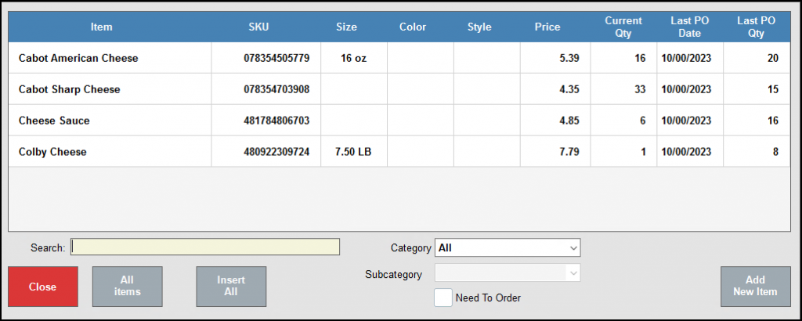Click the Style column header
Image resolution: width=802 pixels, height=321 pixels.
[479, 27]
